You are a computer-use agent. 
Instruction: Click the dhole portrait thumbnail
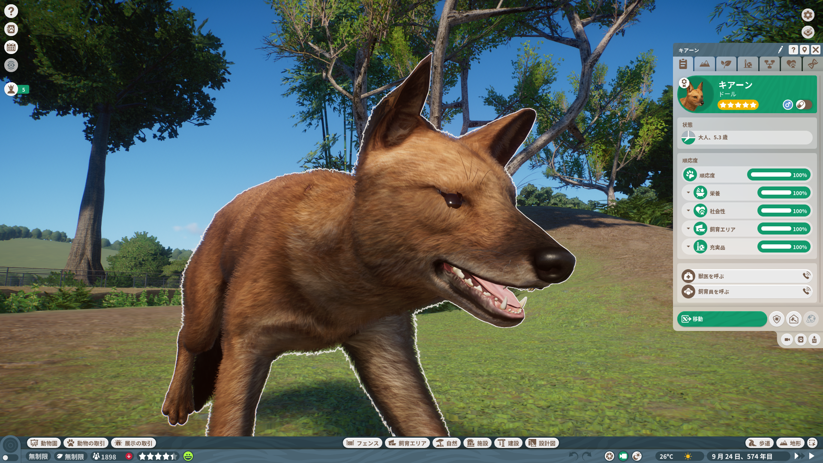point(695,95)
